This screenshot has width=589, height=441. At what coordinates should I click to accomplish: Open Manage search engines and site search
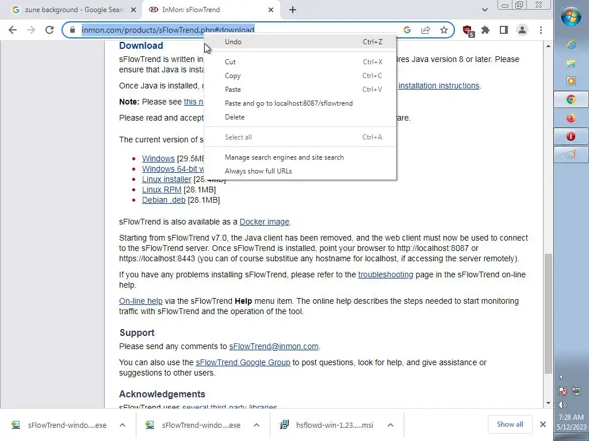pyautogui.click(x=300, y=157)
